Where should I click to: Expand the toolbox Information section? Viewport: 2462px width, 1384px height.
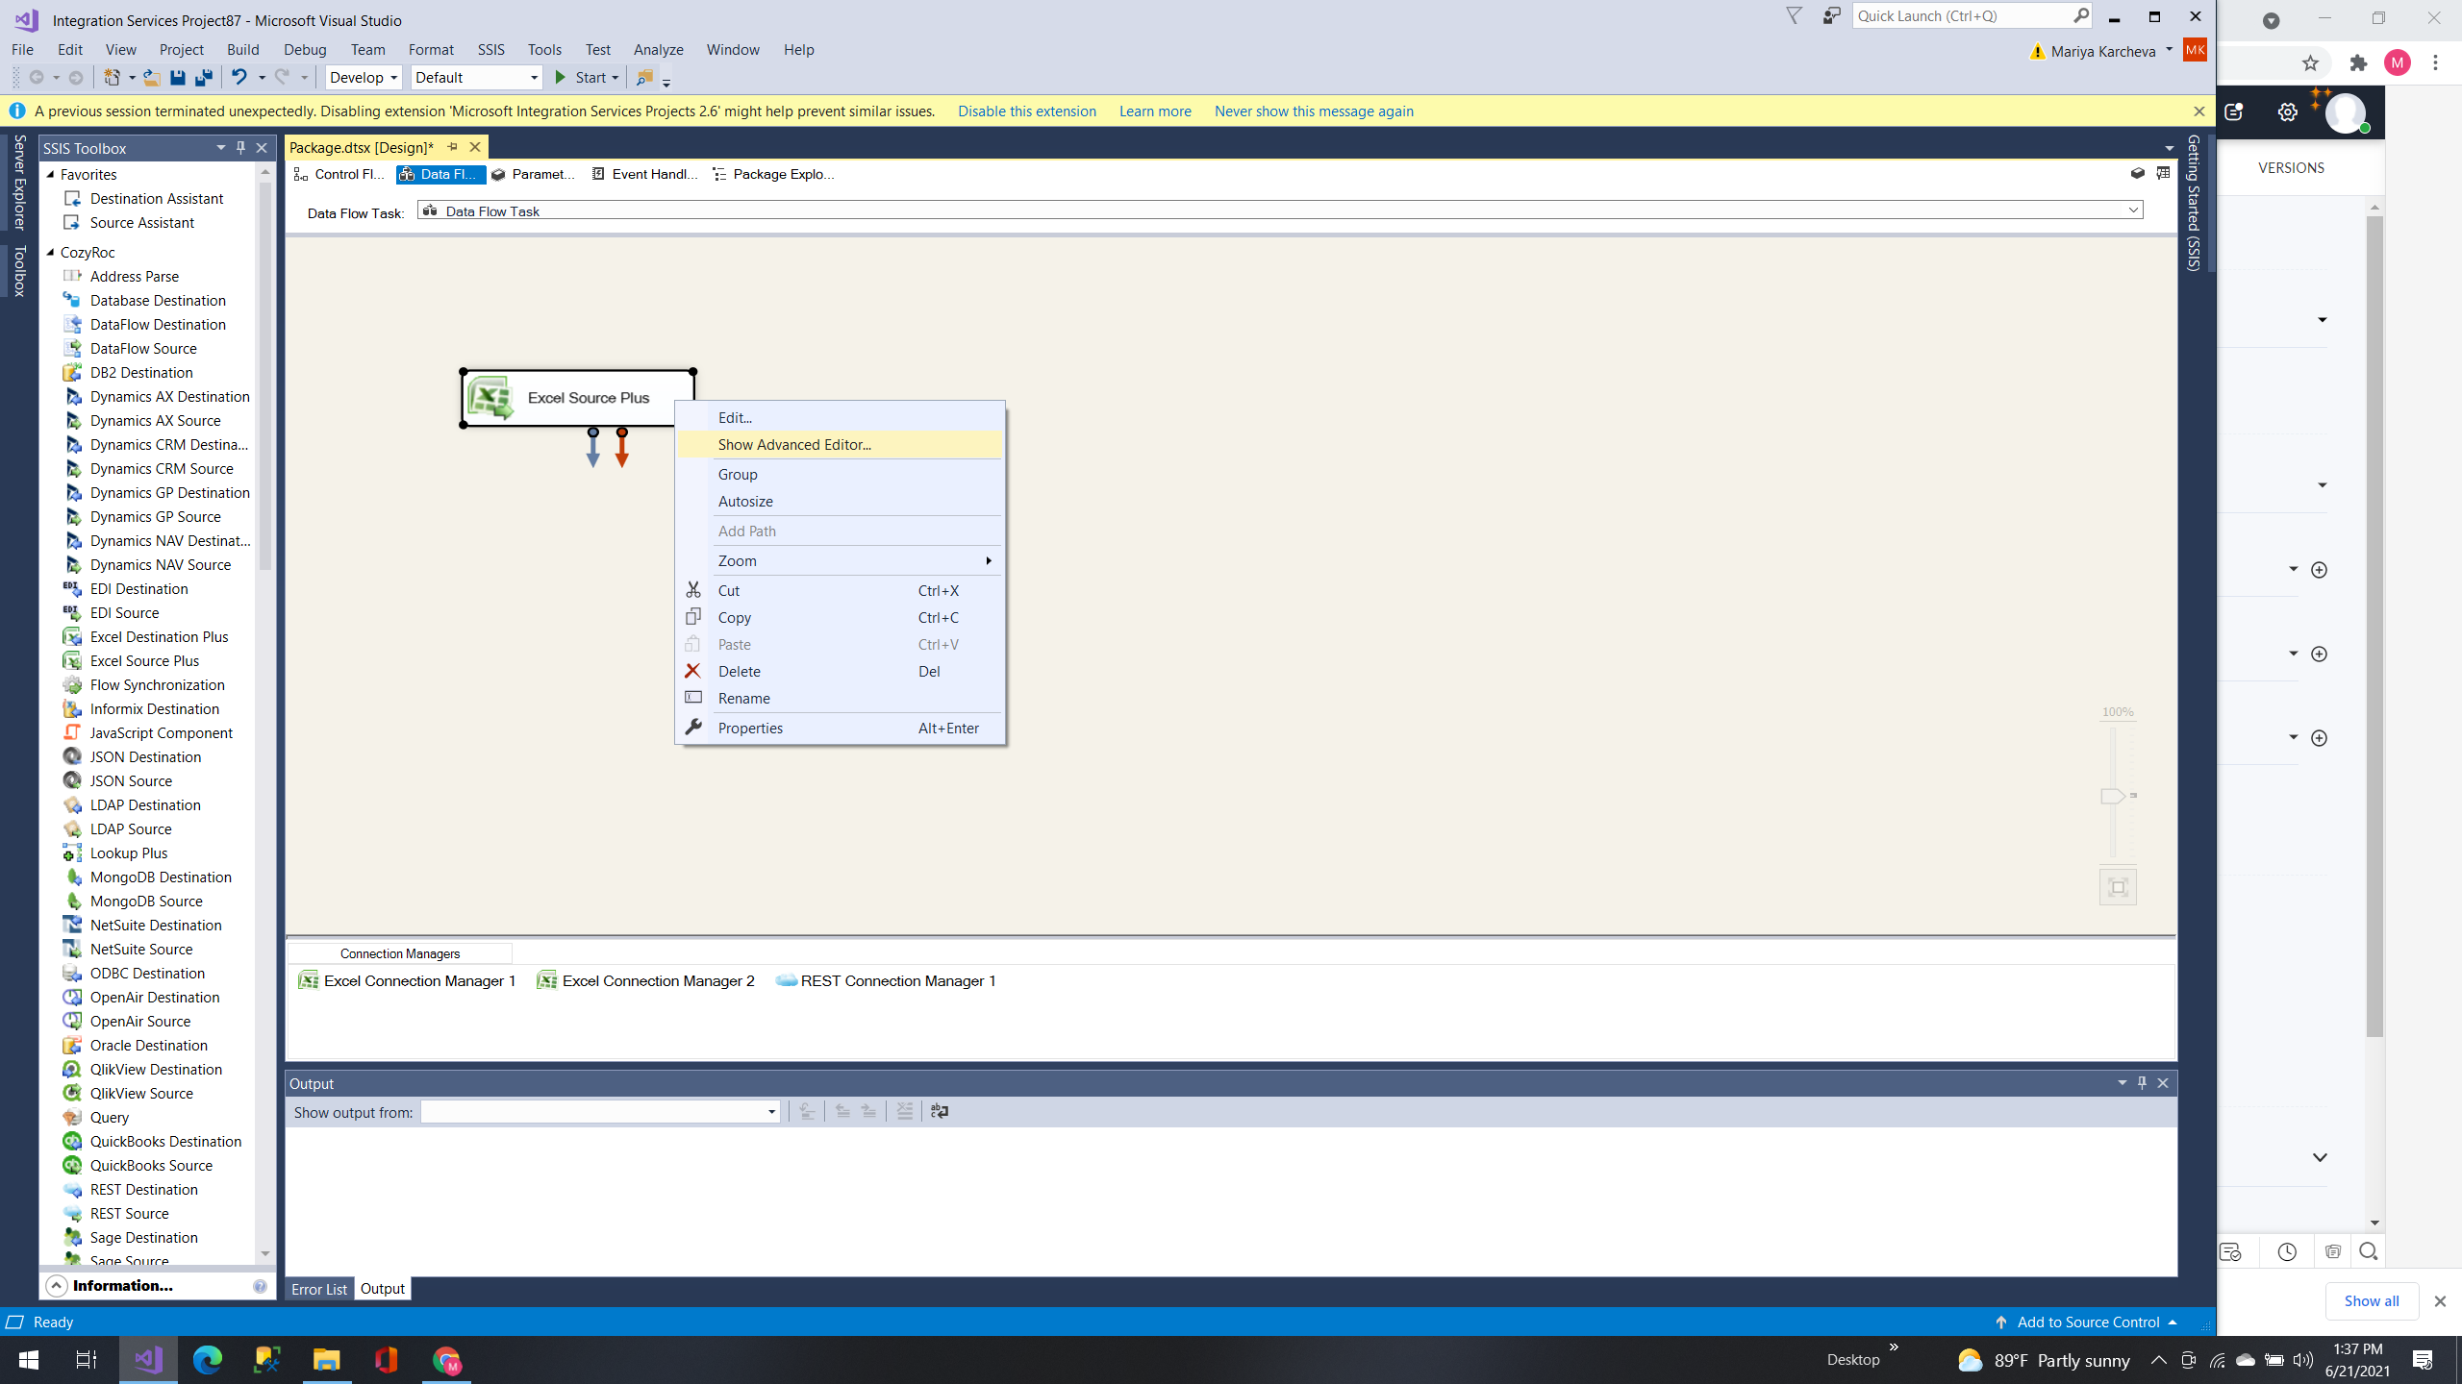click(56, 1286)
